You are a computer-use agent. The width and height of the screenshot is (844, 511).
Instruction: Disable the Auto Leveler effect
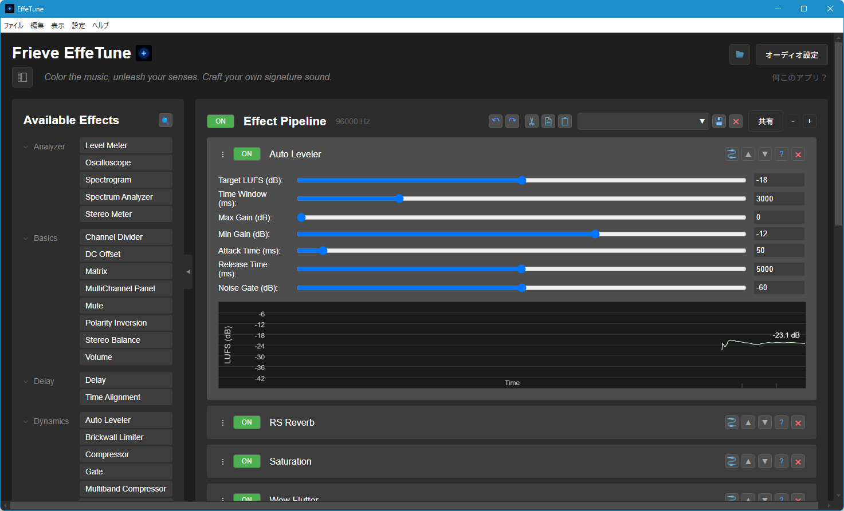click(247, 154)
